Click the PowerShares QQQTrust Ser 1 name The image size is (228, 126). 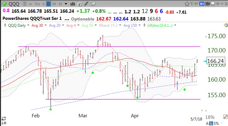click(x=32, y=19)
